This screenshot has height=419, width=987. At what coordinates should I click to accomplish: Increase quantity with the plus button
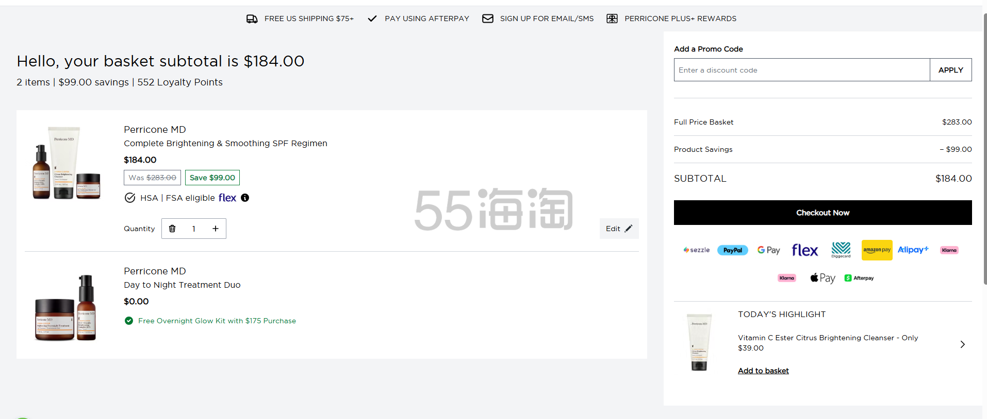pos(216,229)
